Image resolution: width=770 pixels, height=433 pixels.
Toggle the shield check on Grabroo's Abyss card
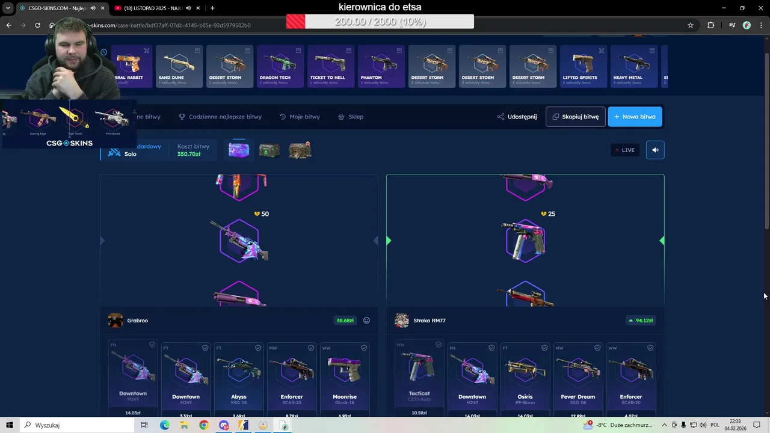click(258, 348)
